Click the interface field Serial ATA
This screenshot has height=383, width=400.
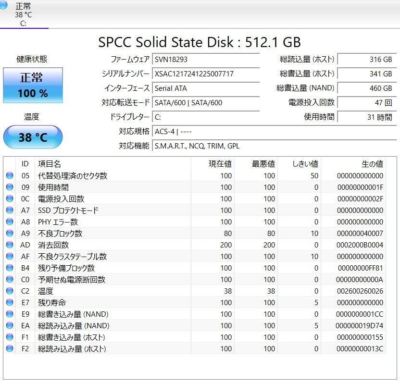(206, 88)
